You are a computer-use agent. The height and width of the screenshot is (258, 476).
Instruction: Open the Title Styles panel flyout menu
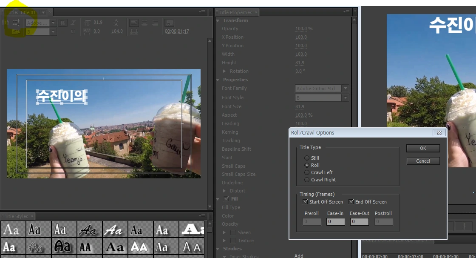(202, 216)
